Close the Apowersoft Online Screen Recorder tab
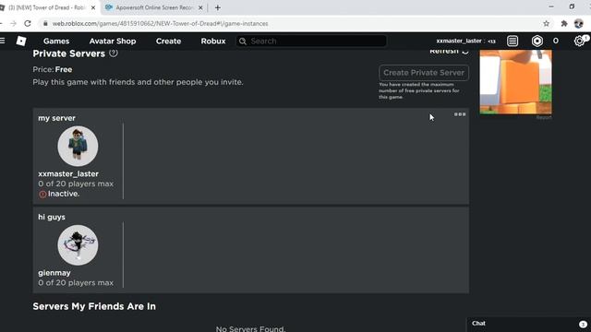 coord(200,7)
